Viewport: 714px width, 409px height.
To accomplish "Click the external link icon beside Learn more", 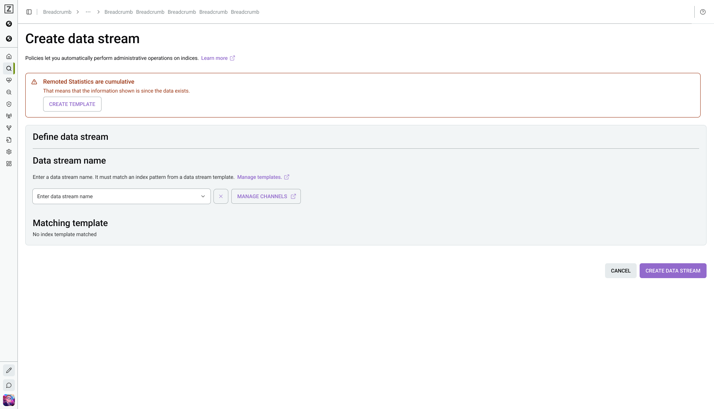I will click(232, 58).
